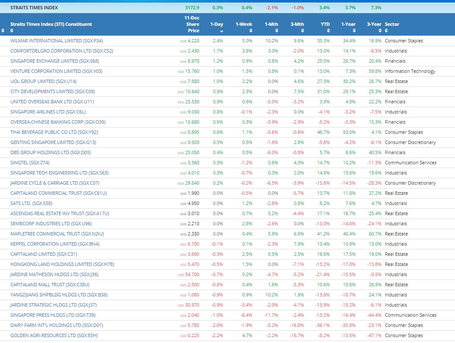The image size is (455, 343).
Task: Open CapitaLand Commercial Trust link
Action: pyautogui.click(x=58, y=193)
